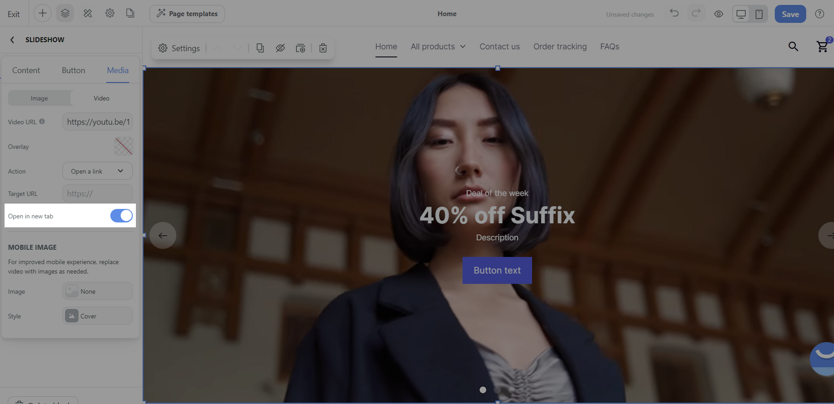Open Page templates button
Image resolution: width=834 pixels, height=404 pixels.
tap(187, 14)
